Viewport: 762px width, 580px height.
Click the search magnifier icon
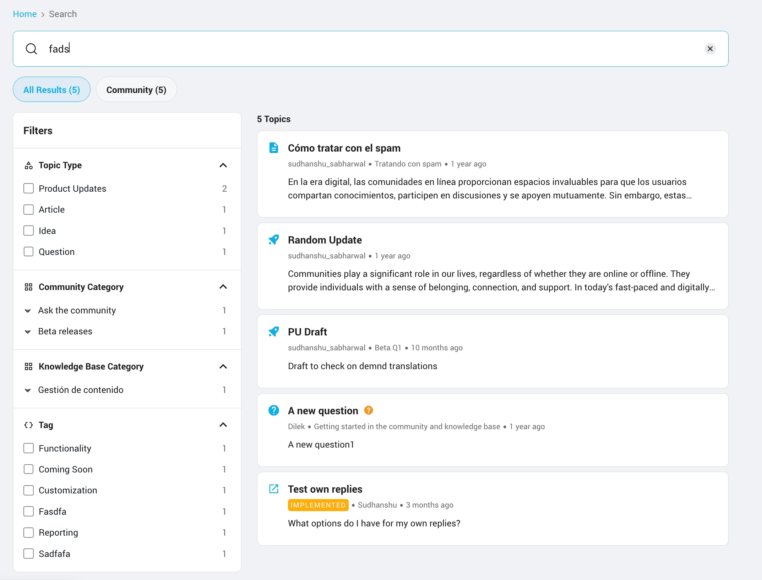click(x=31, y=49)
